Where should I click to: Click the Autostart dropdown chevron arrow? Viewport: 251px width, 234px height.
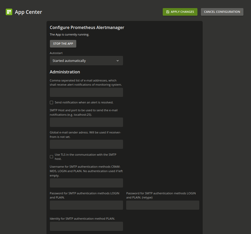[118, 61]
